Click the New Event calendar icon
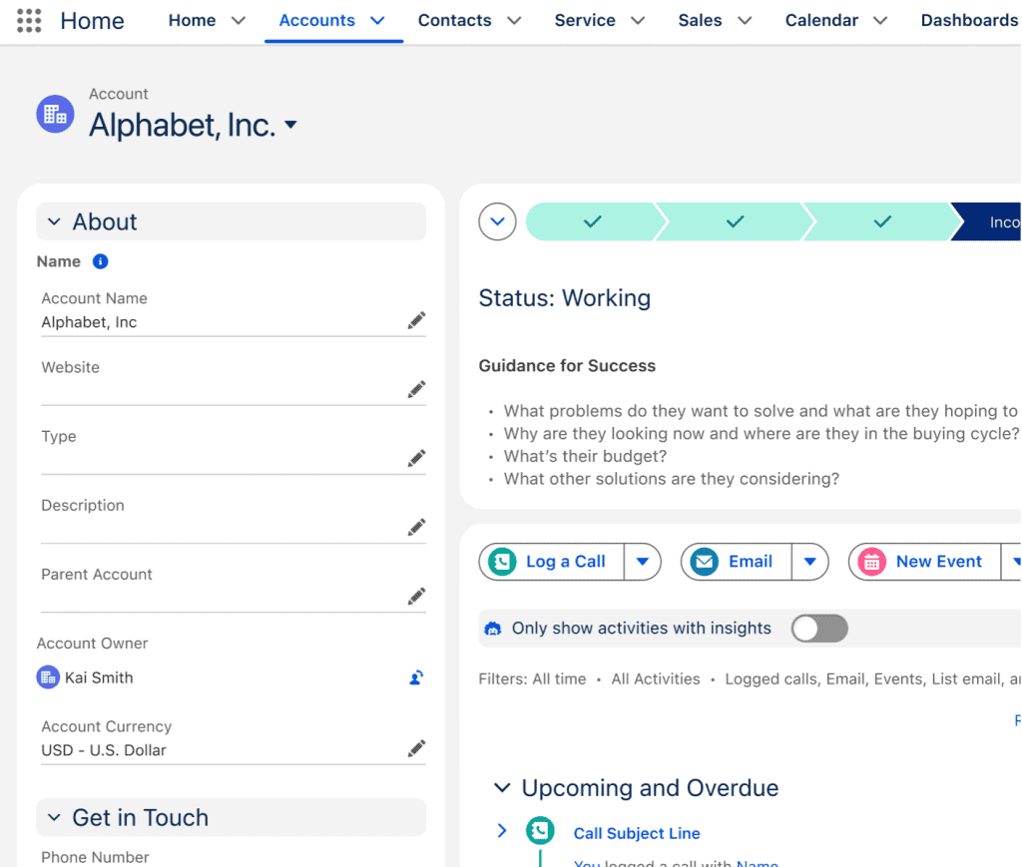 pyautogui.click(x=872, y=562)
